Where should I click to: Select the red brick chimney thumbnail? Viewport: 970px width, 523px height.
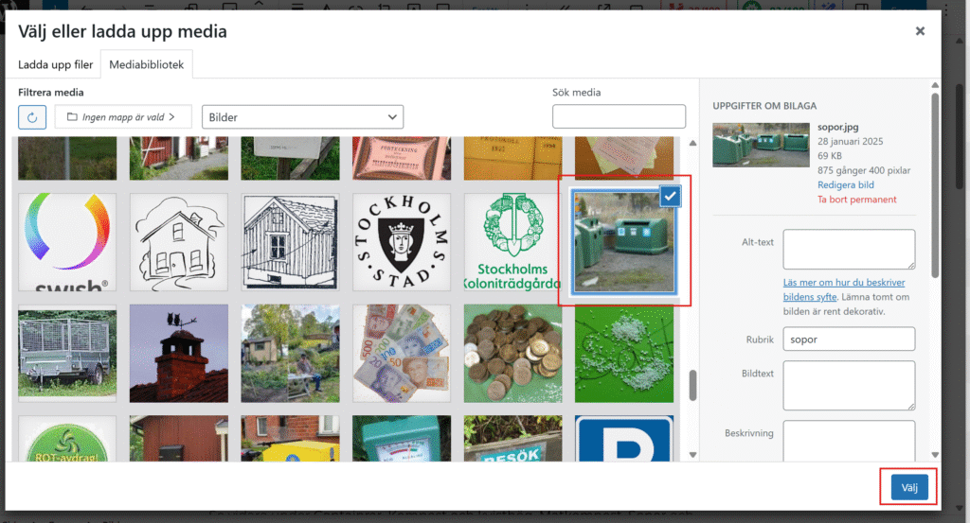click(179, 353)
